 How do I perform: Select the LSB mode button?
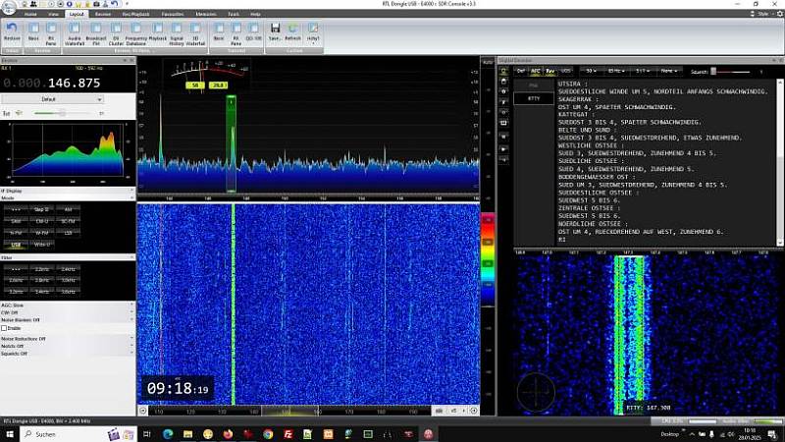[68, 233]
